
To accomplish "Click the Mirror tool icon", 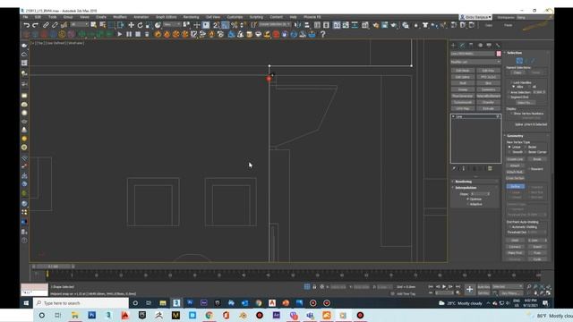I will [x=298, y=25].
